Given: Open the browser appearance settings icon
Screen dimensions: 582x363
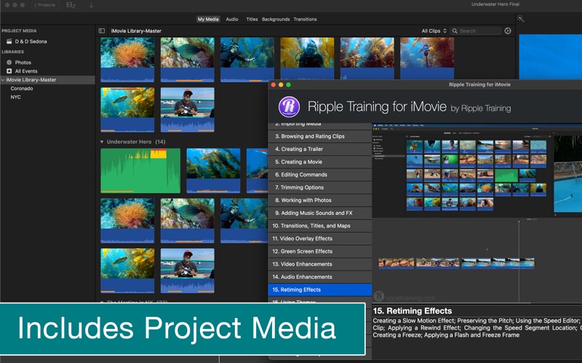Looking at the screenshot, I should click(x=508, y=30).
